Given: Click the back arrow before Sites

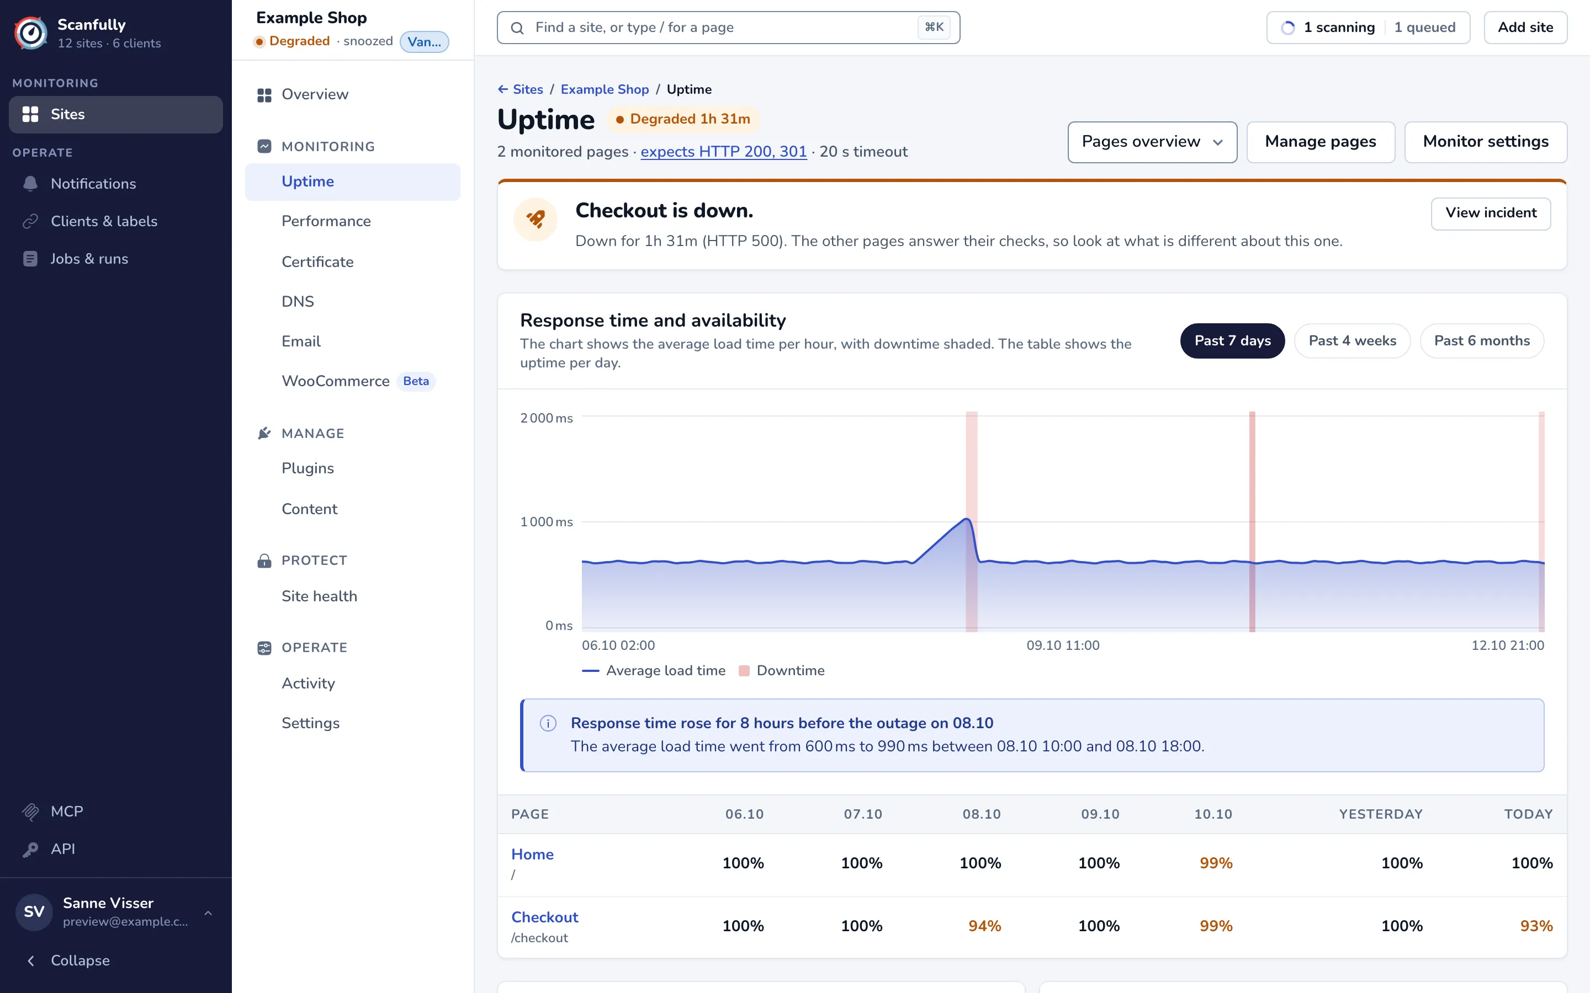Looking at the screenshot, I should point(502,89).
